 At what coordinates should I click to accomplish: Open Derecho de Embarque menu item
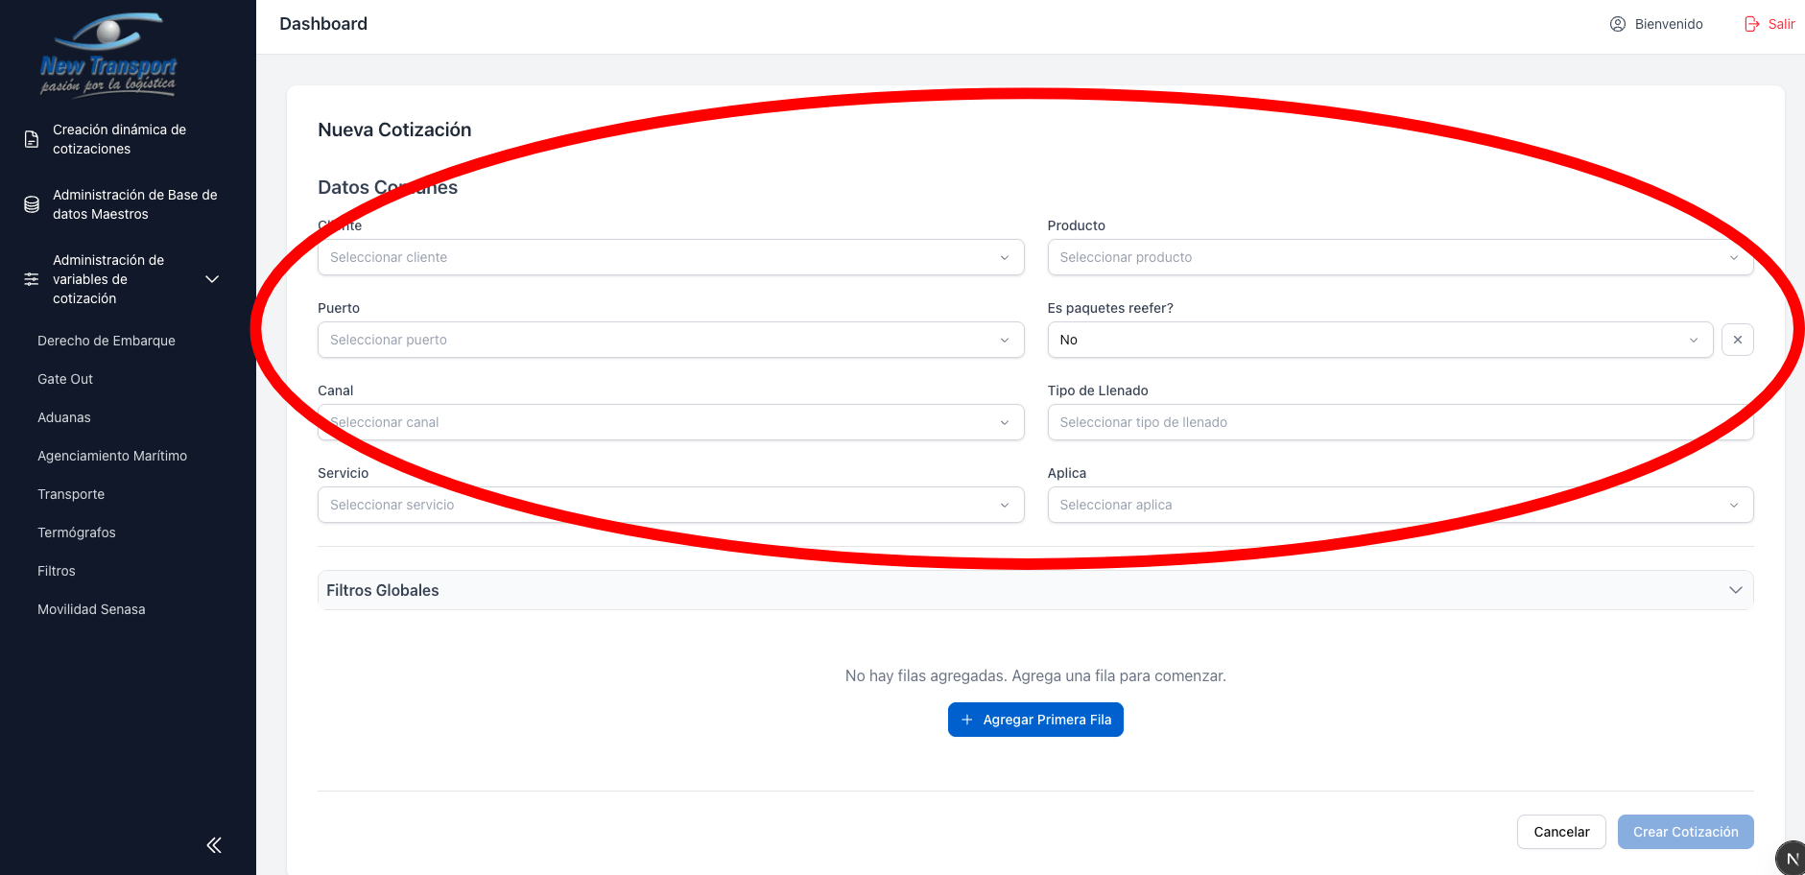[107, 341]
